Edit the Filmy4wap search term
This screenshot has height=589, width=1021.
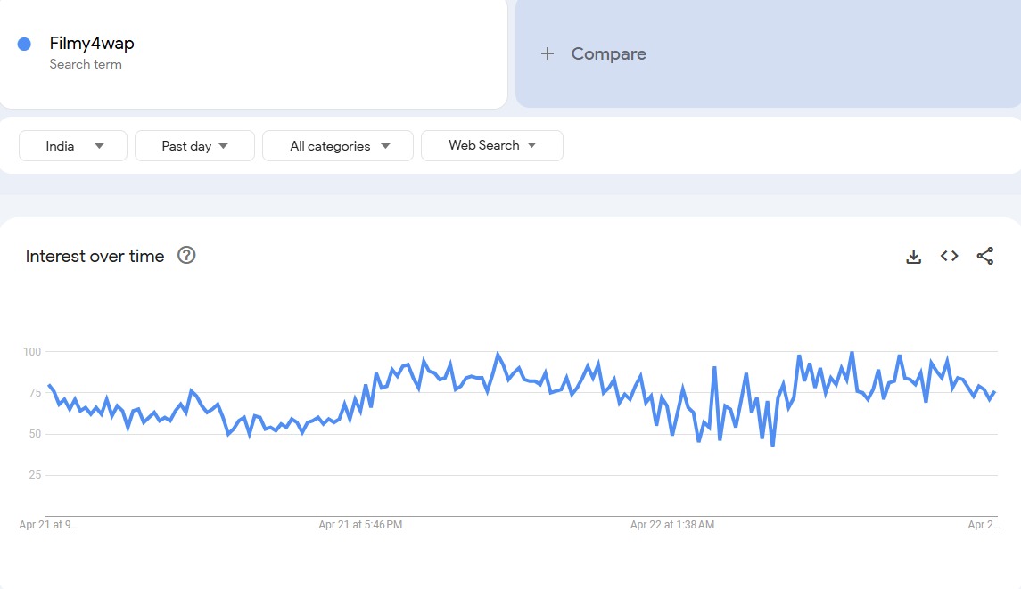(92, 43)
